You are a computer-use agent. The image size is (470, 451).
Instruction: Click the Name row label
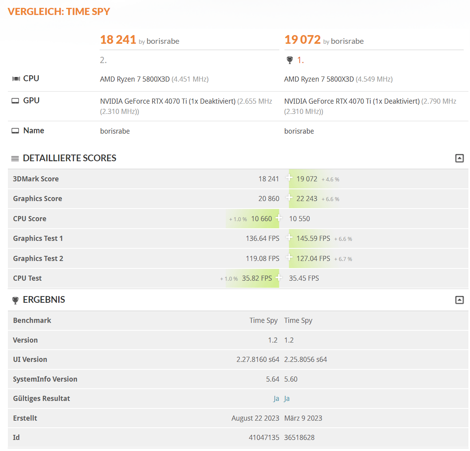click(33, 130)
